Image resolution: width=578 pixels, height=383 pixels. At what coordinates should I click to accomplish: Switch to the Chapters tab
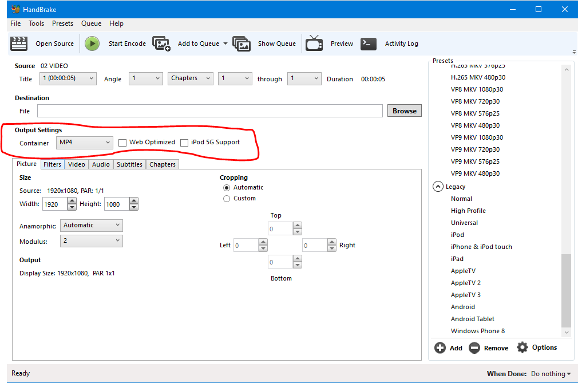coord(163,164)
